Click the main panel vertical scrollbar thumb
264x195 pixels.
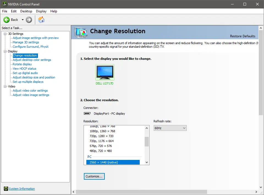coord(261,73)
